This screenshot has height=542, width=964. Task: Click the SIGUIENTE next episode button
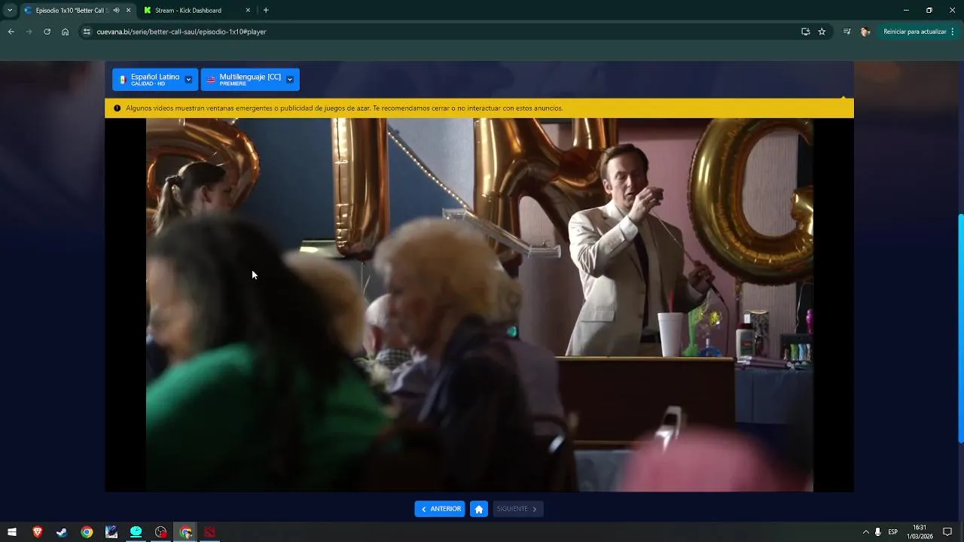(518, 509)
